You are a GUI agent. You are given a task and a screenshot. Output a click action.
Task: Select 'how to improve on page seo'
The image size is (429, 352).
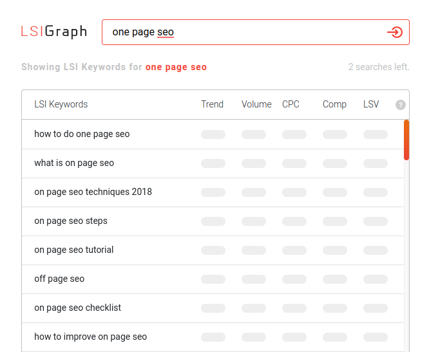point(90,337)
